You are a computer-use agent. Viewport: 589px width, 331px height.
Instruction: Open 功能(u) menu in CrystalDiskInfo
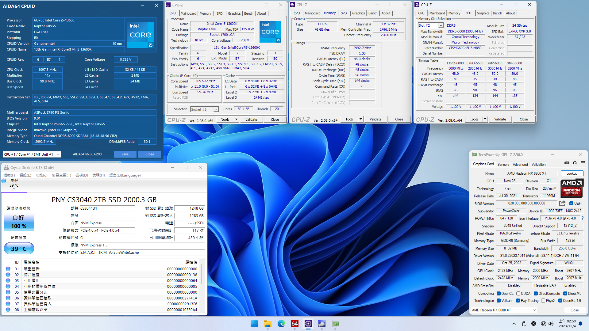point(41,175)
